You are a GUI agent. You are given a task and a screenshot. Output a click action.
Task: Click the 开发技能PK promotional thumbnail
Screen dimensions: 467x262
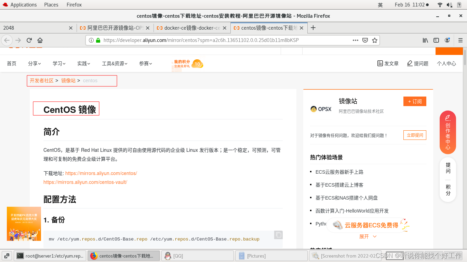click(x=24, y=224)
